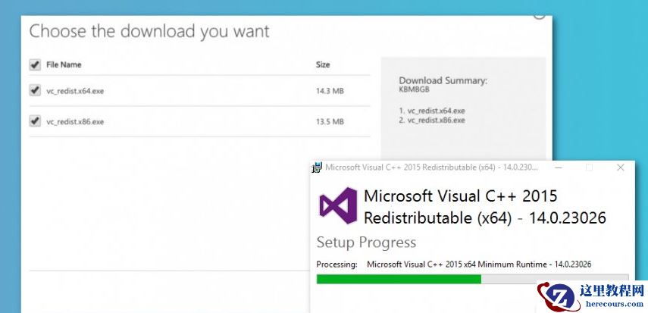Close the Visual C++ 2015 setup window
This screenshot has width=648, height=313.
coord(621,167)
